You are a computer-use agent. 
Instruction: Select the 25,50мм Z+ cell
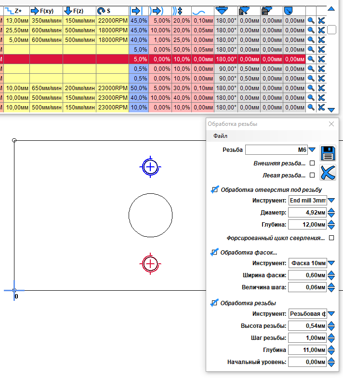16,30
